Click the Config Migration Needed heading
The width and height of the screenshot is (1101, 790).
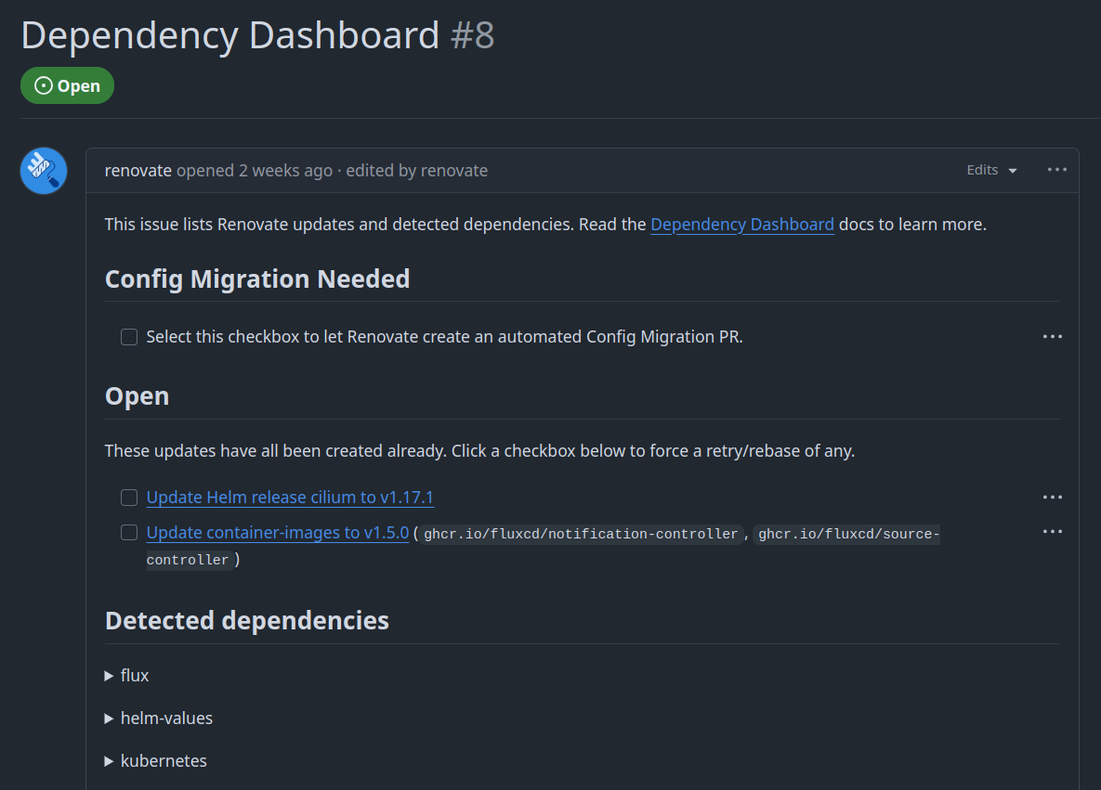tap(257, 279)
